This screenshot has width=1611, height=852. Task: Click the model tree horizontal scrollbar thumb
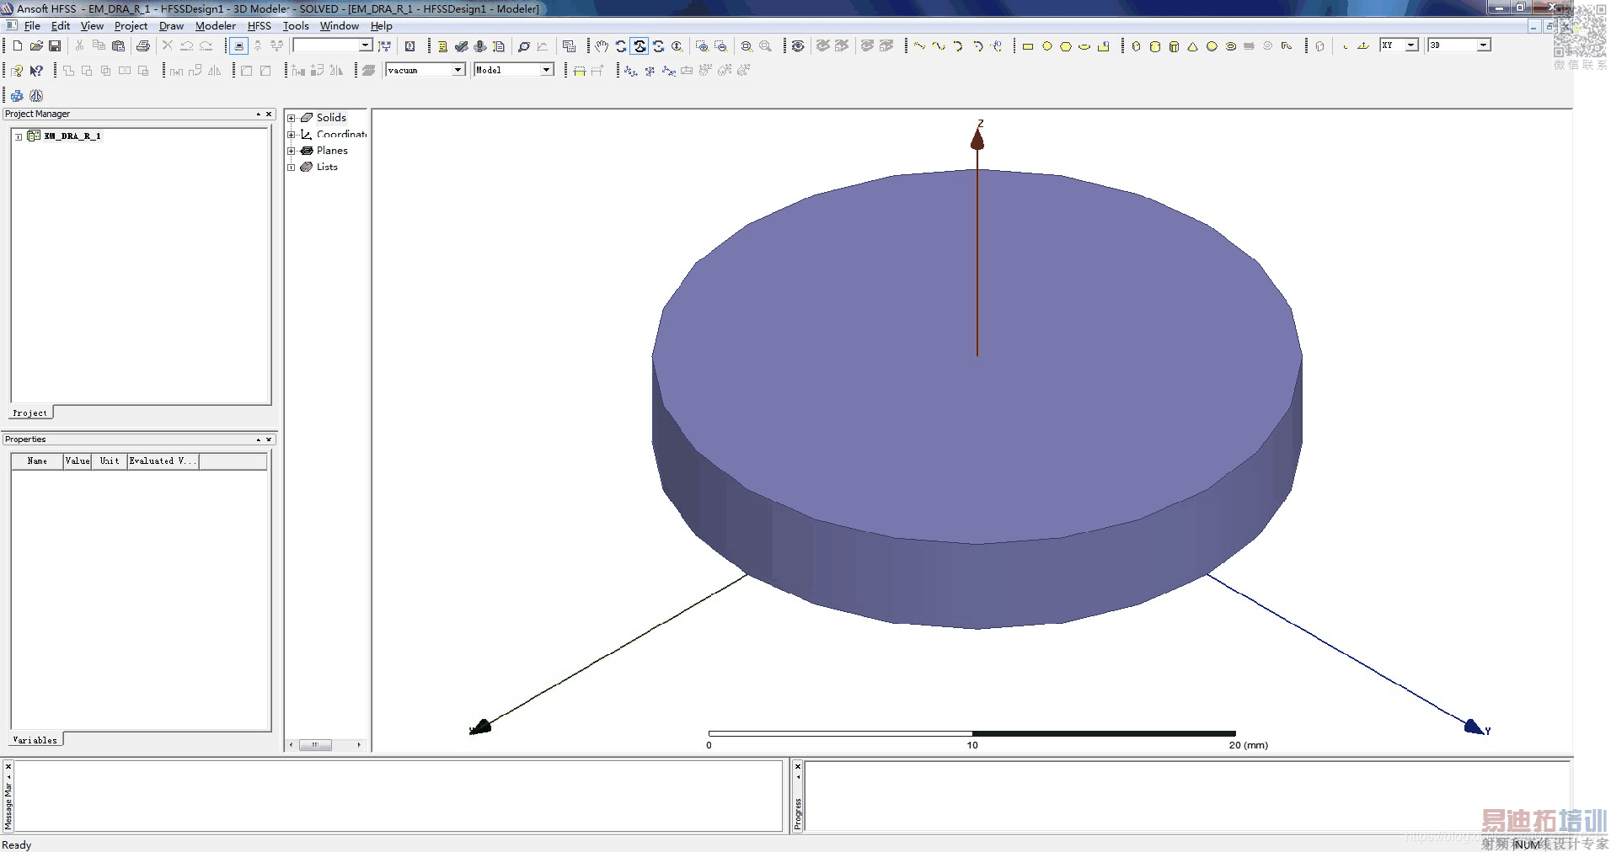[x=315, y=745]
